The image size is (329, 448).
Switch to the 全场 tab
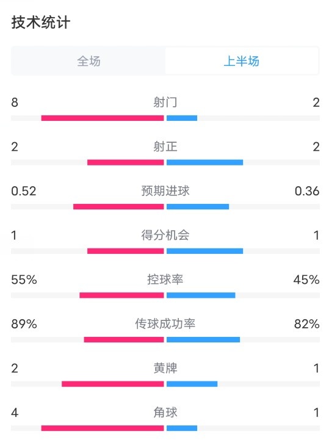pos(89,61)
